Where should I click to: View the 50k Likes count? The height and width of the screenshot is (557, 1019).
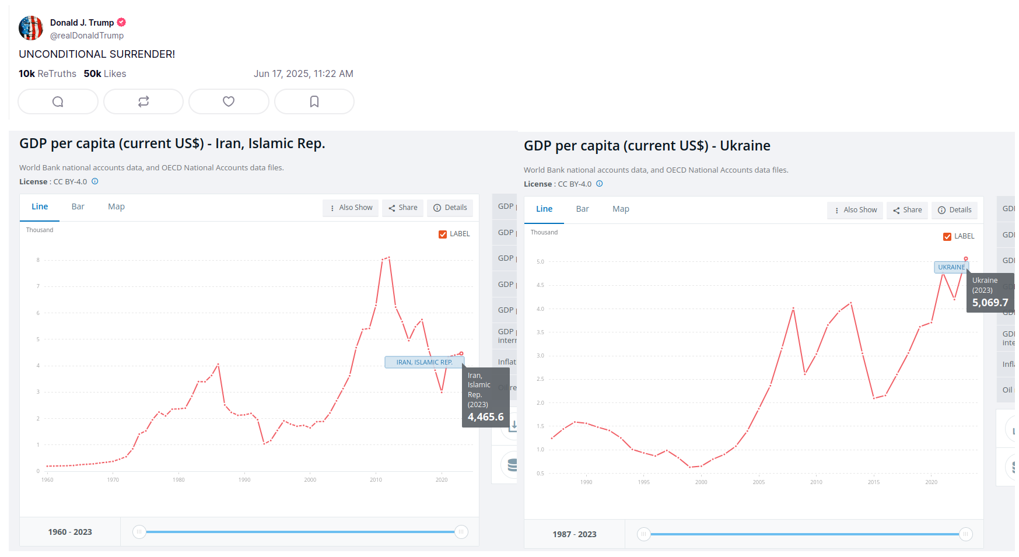[105, 73]
